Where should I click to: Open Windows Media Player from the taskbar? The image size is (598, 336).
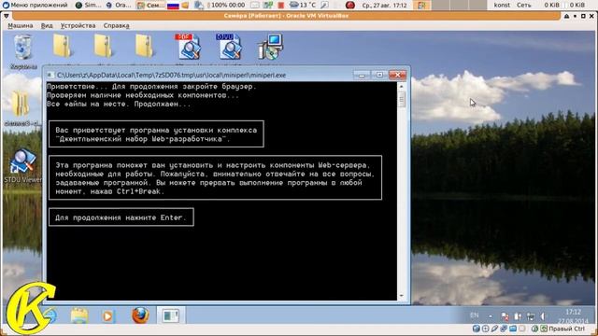(x=107, y=316)
